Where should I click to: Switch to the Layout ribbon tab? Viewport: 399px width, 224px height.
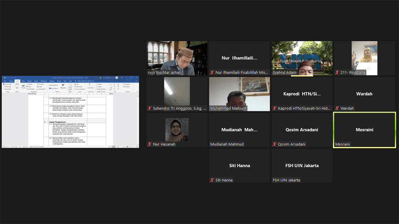pyautogui.click(x=36, y=81)
